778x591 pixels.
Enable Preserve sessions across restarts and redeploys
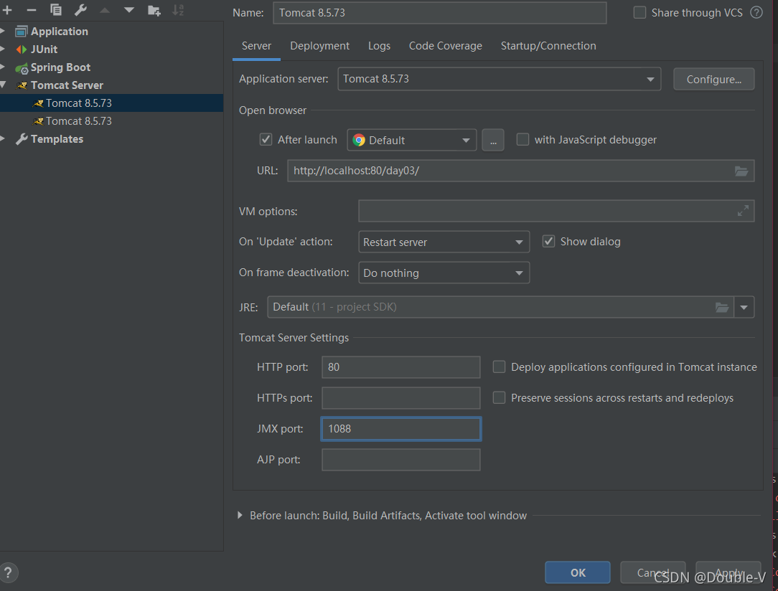499,397
